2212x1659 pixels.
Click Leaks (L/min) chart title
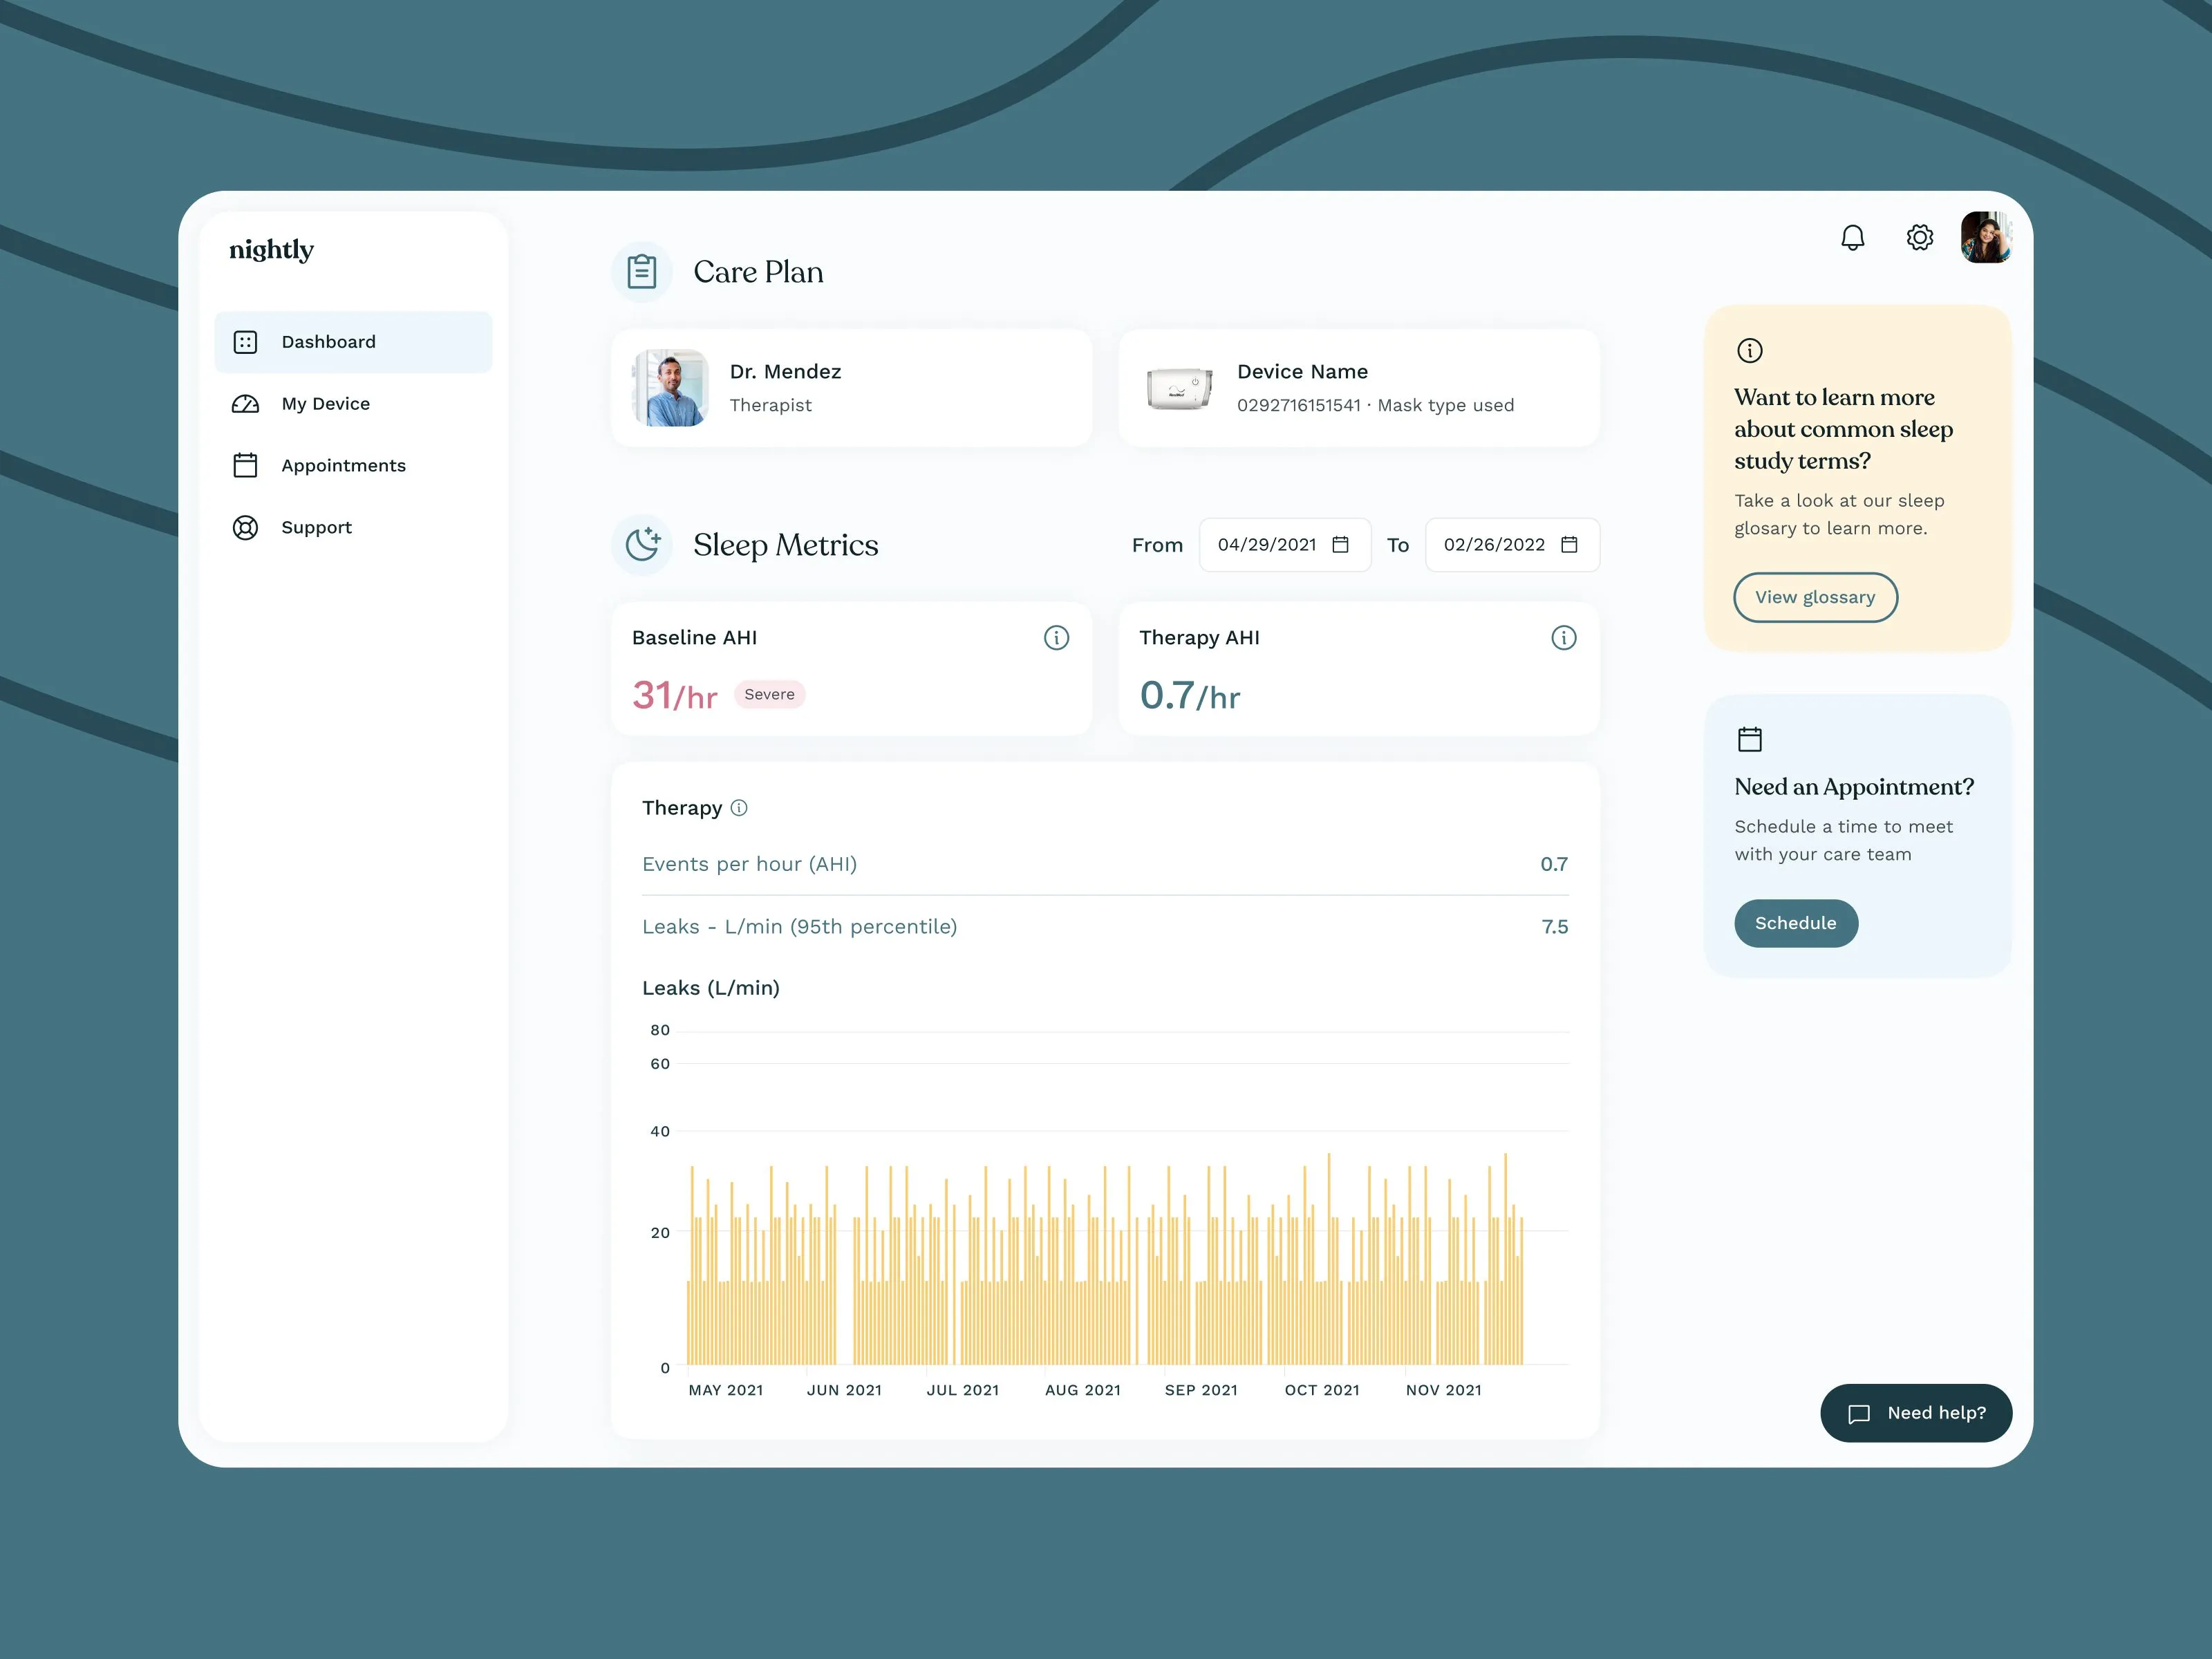click(x=711, y=988)
